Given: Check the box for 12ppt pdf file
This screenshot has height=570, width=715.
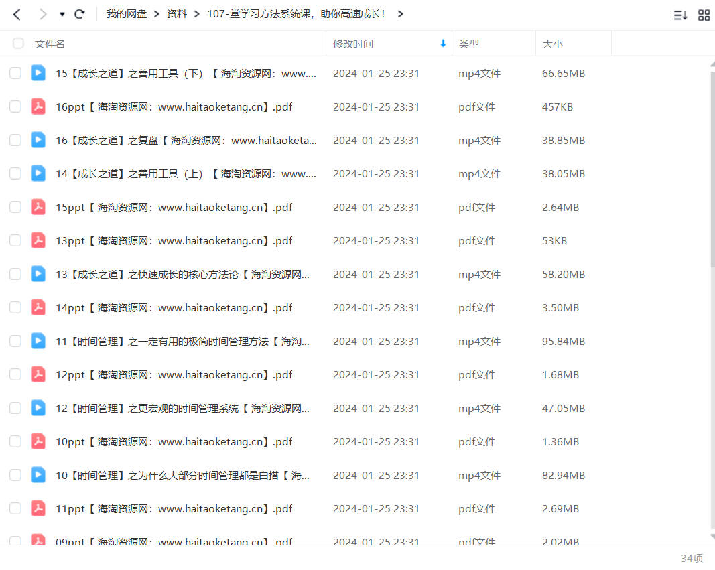Looking at the screenshot, I should click(15, 374).
